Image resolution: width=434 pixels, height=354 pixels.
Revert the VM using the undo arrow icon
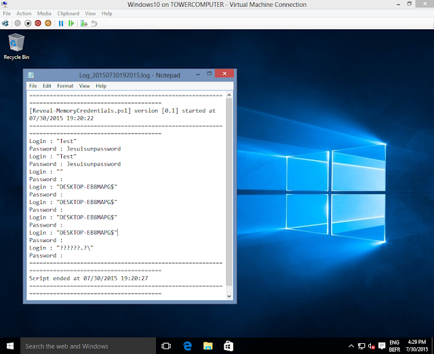click(x=94, y=24)
